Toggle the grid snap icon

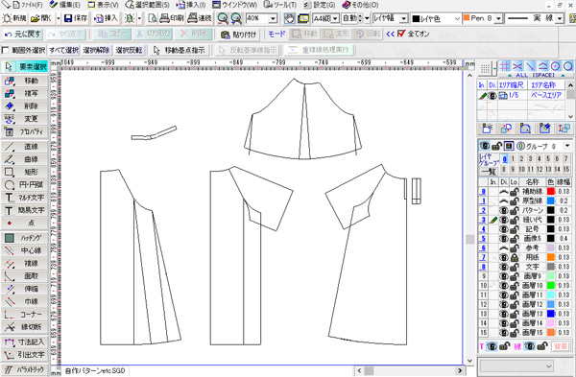coord(505,66)
